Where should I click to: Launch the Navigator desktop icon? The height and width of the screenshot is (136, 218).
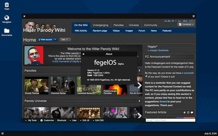[x=7, y=19]
